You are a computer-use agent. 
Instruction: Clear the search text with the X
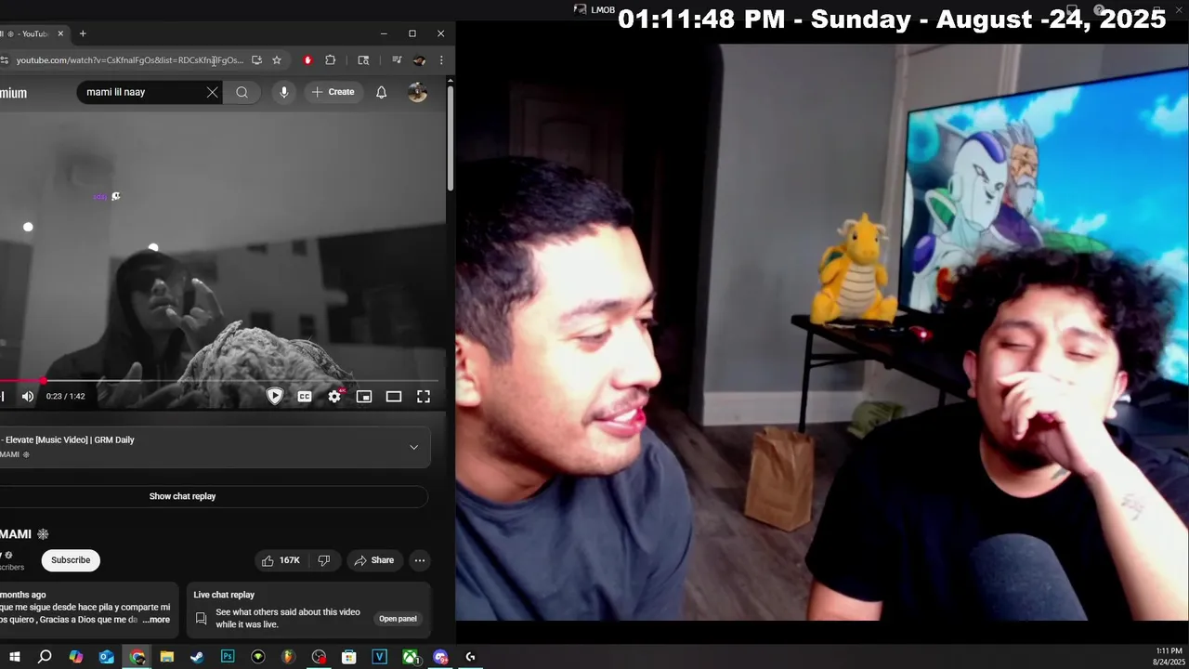click(213, 92)
